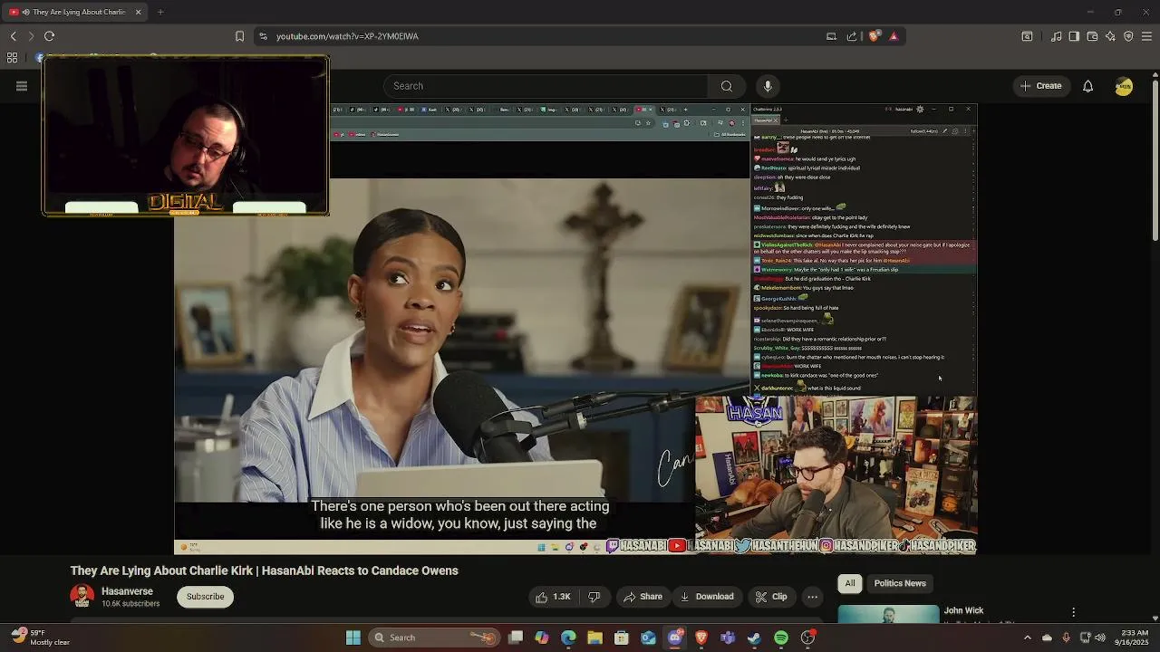Start YouTube voice search microphone
Screen dimensions: 1160x652
pyautogui.click(x=768, y=86)
